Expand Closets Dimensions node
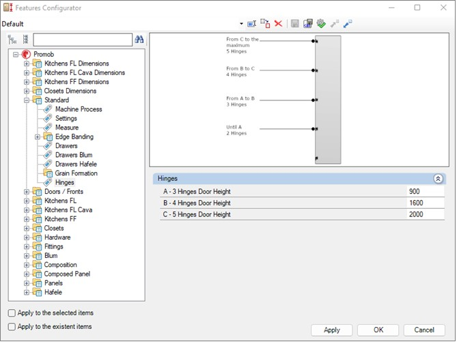Screen dimensions: 459x344 pos(27,91)
